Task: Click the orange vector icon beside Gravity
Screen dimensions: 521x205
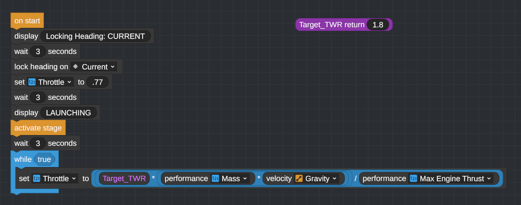Action: (x=299, y=179)
